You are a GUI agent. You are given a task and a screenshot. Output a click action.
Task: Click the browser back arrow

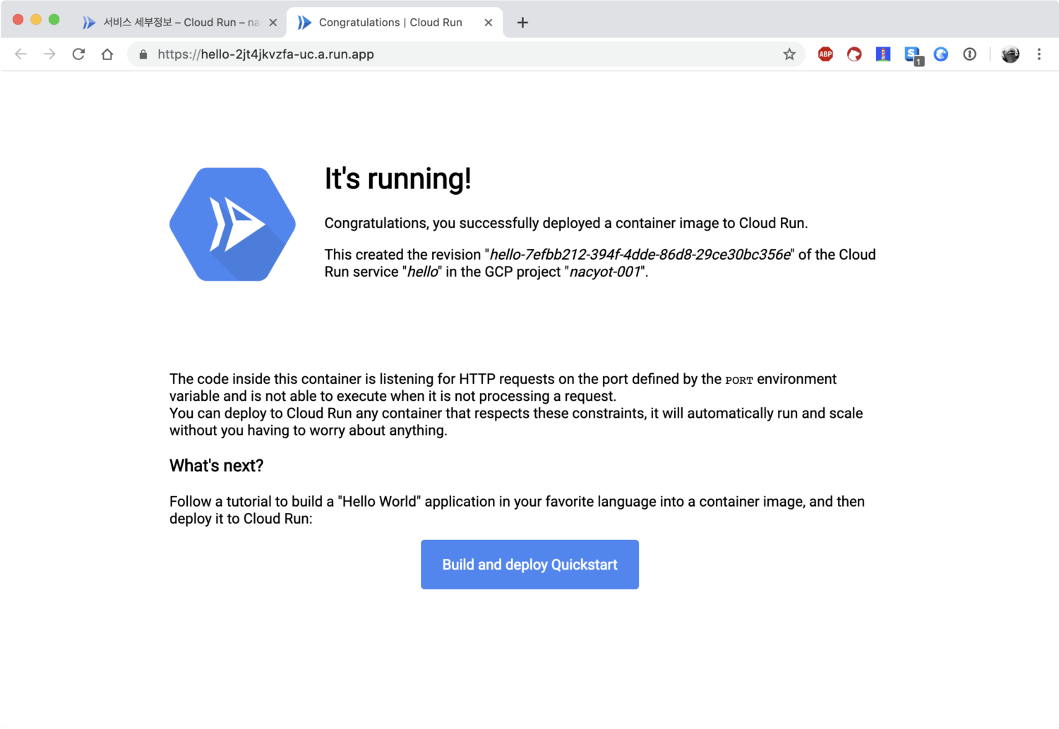[21, 54]
